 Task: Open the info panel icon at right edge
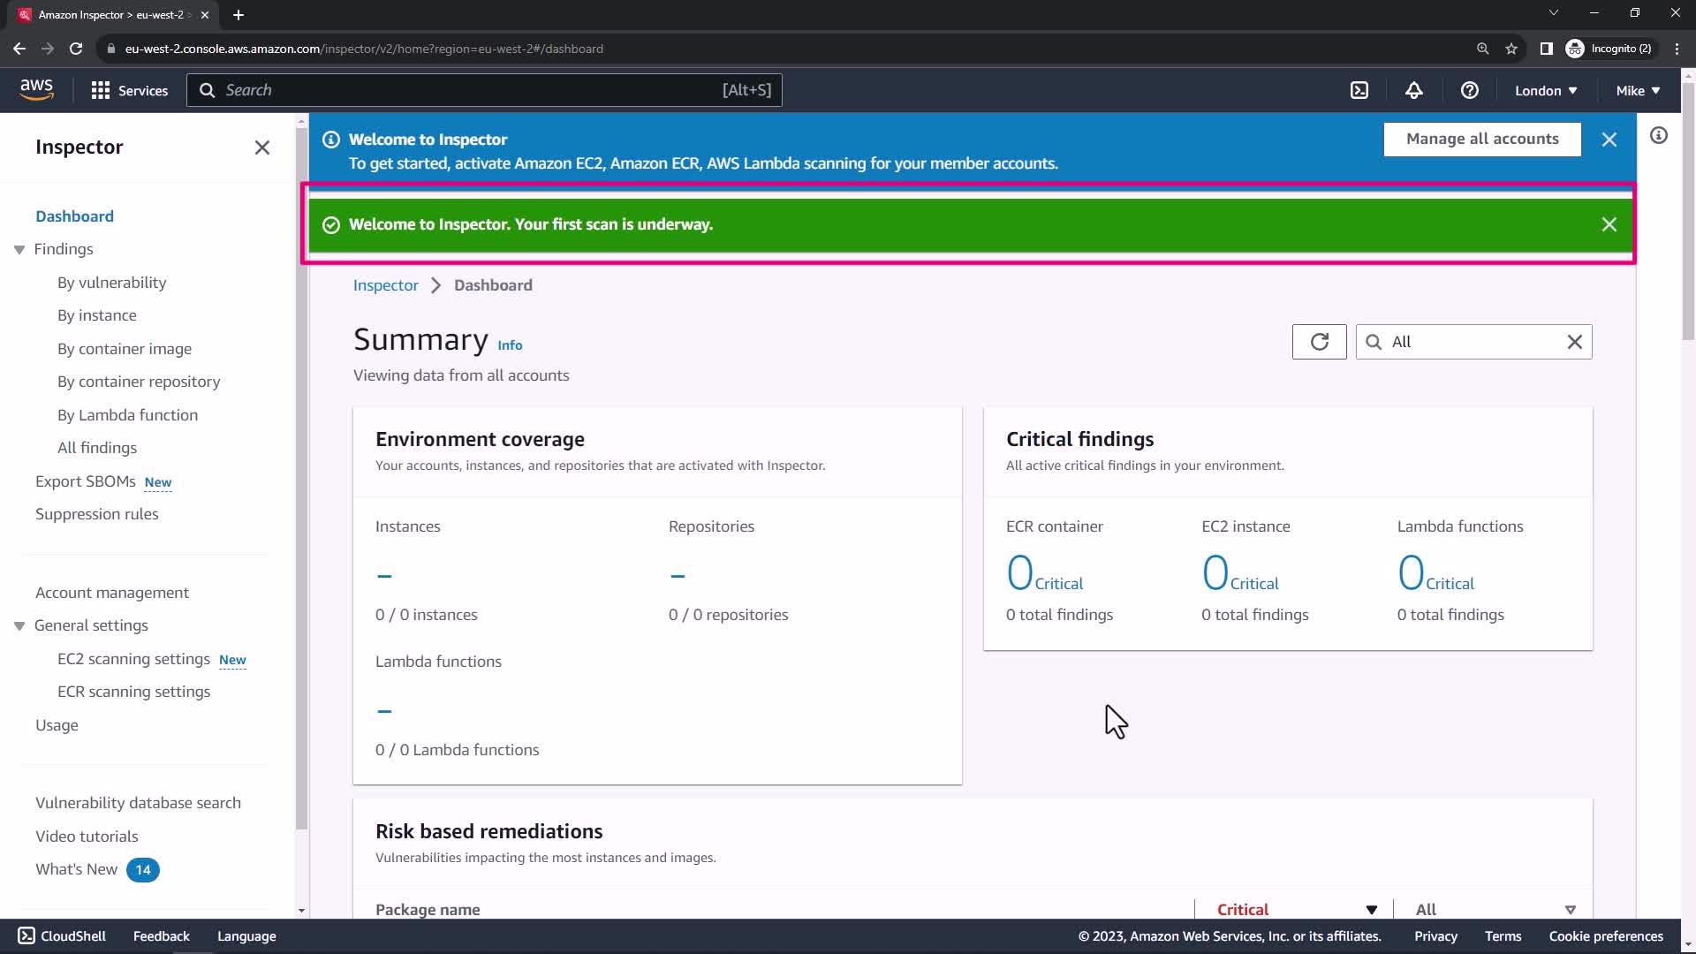pyautogui.click(x=1659, y=135)
